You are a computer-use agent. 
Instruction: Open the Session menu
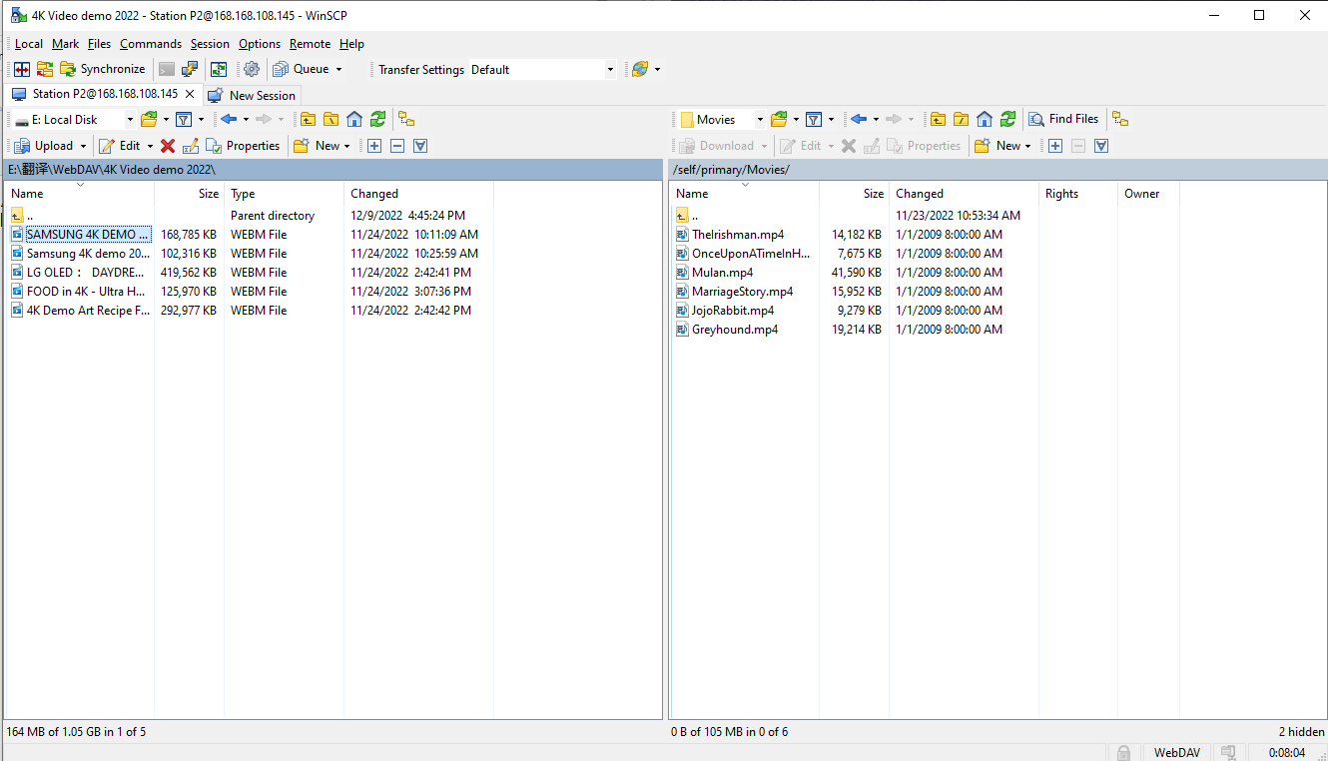[x=210, y=44]
